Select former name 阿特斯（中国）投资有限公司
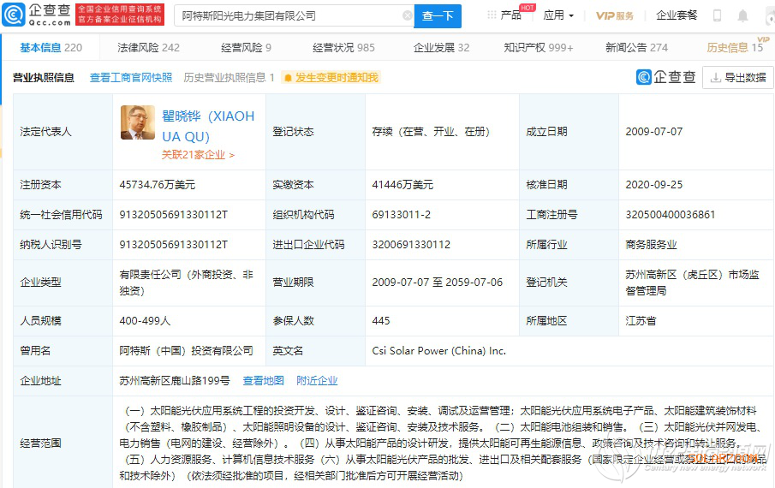 coord(186,351)
